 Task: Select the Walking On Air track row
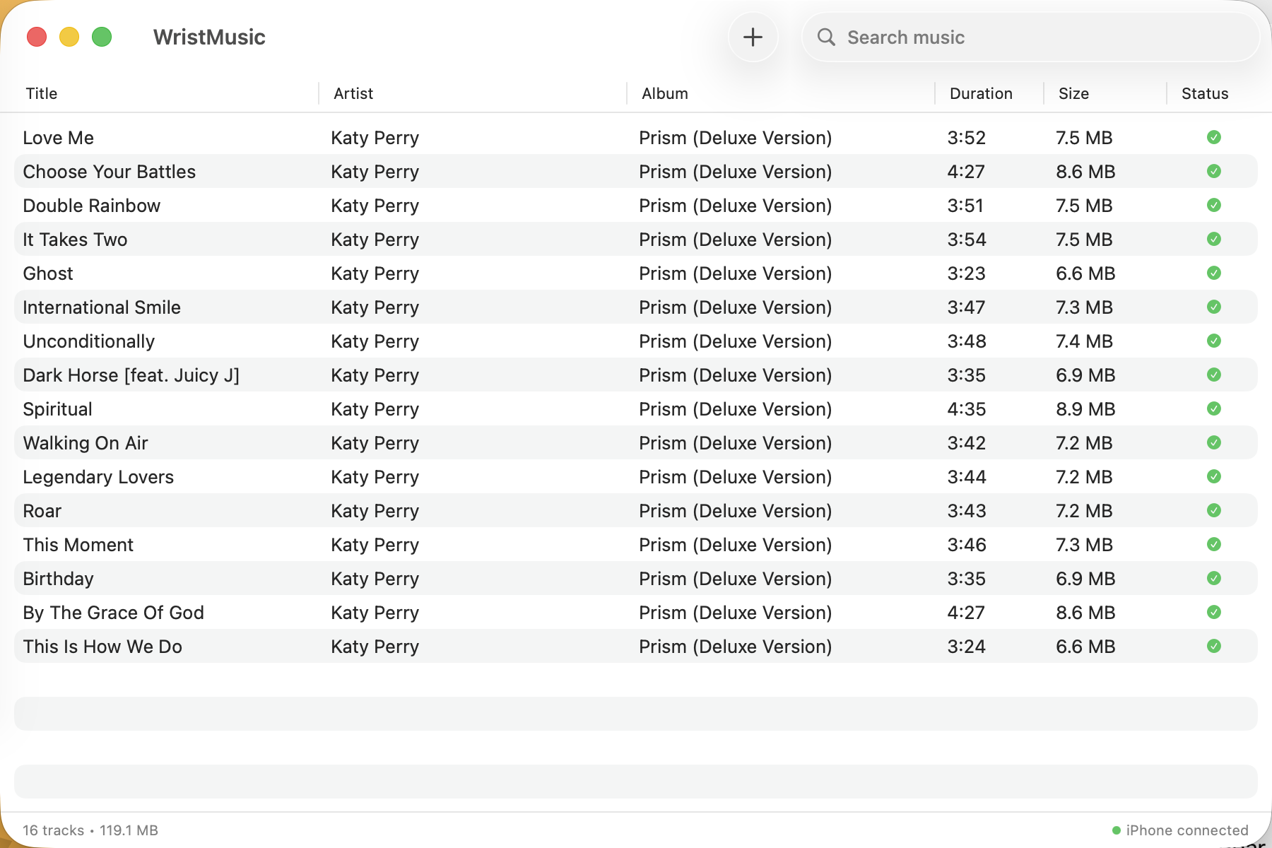(x=86, y=443)
